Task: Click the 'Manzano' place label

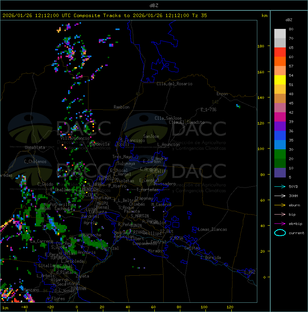Action: [31, 290]
